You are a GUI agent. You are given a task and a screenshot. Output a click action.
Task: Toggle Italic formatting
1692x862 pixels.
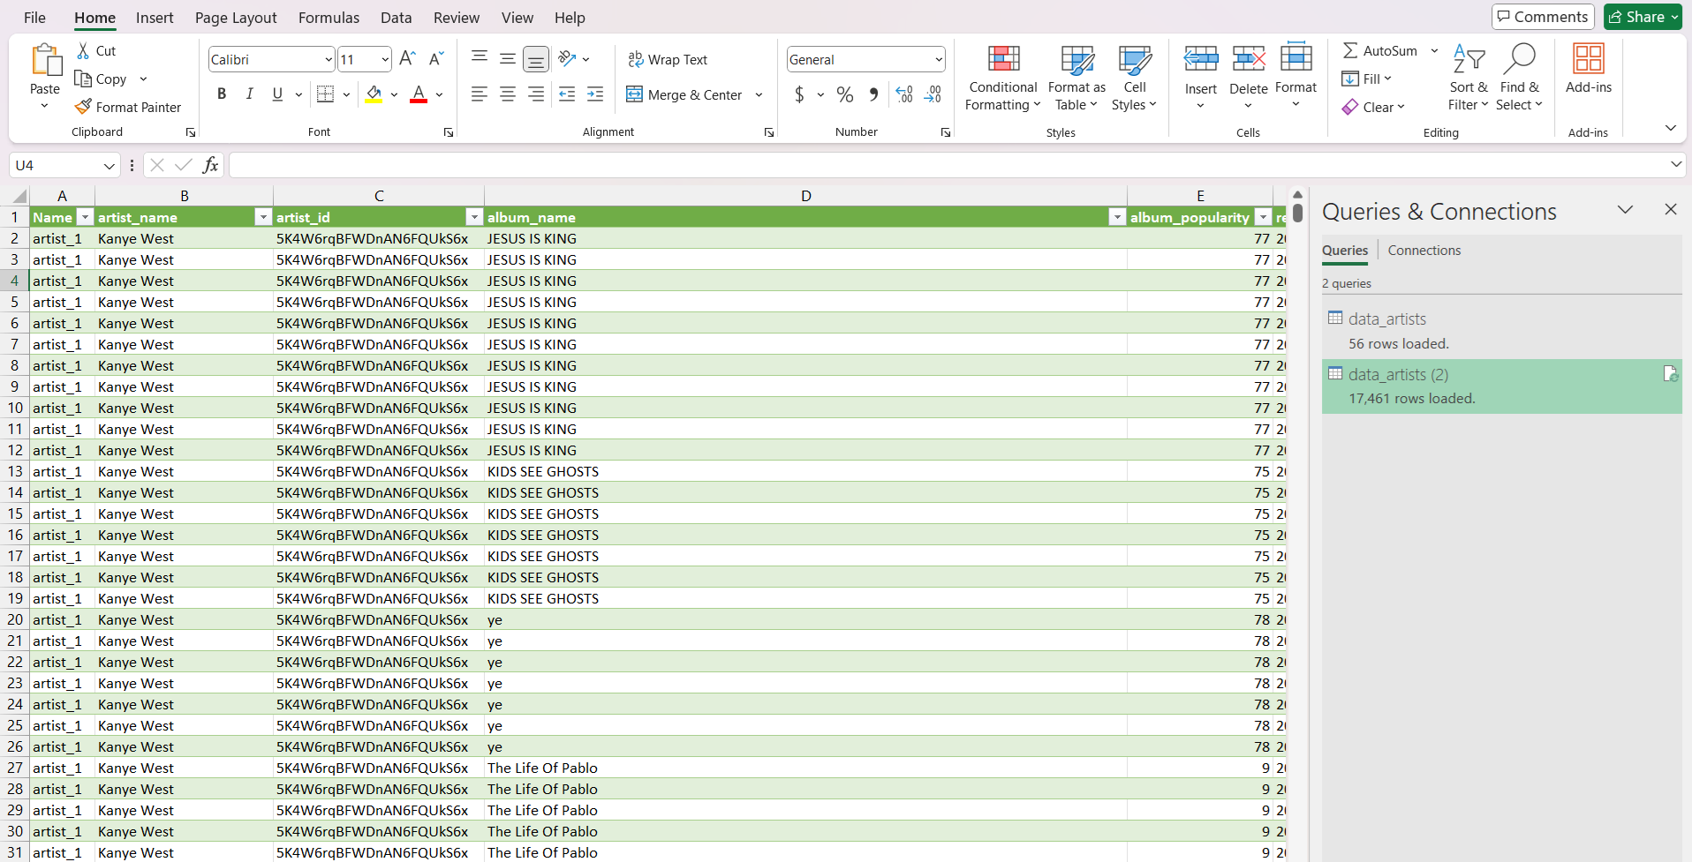[x=250, y=94]
